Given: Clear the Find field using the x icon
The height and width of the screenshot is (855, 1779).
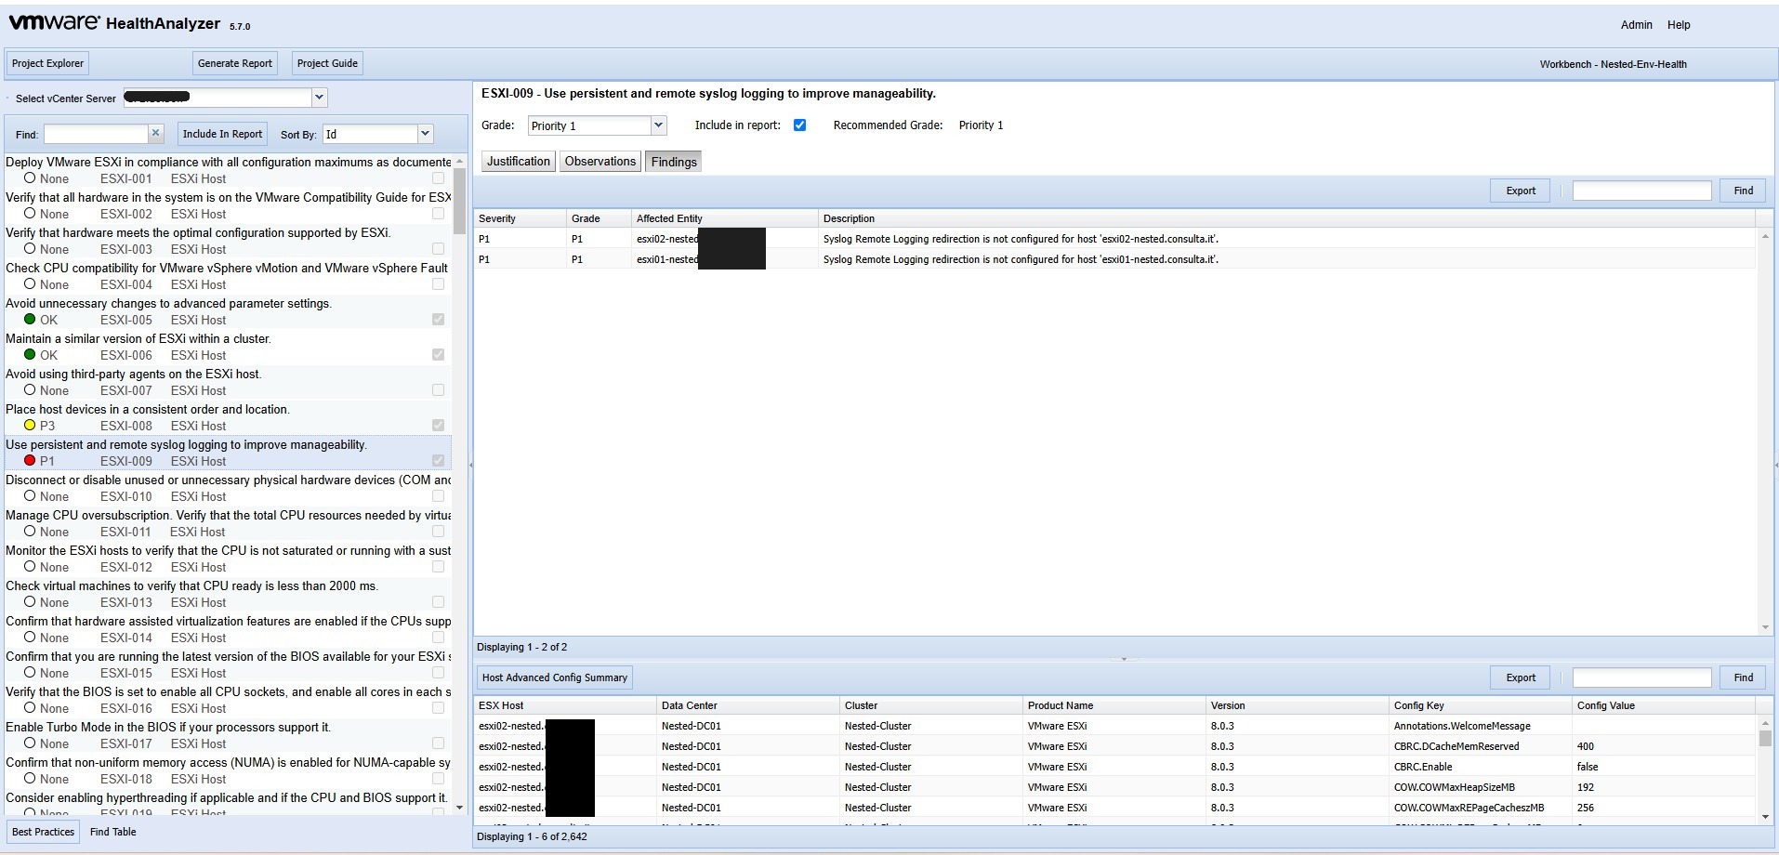Looking at the screenshot, I should (x=156, y=134).
